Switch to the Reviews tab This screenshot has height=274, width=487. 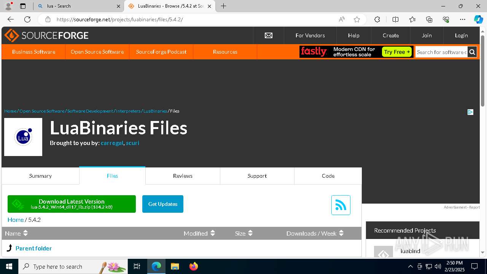183,176
